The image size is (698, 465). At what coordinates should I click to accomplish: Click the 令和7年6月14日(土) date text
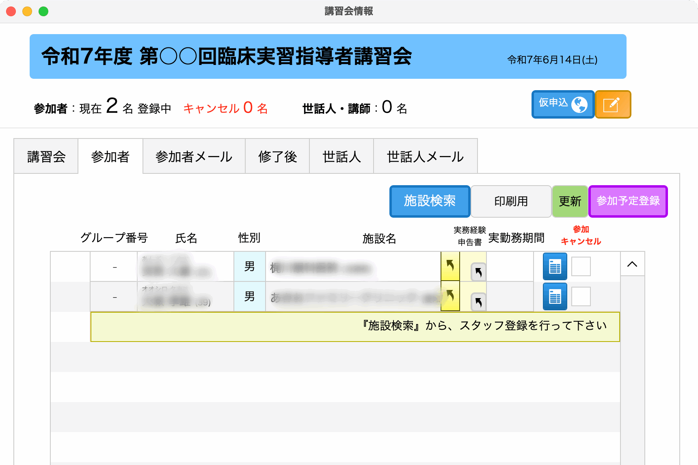pyautogui.click(x=552, y=60)
